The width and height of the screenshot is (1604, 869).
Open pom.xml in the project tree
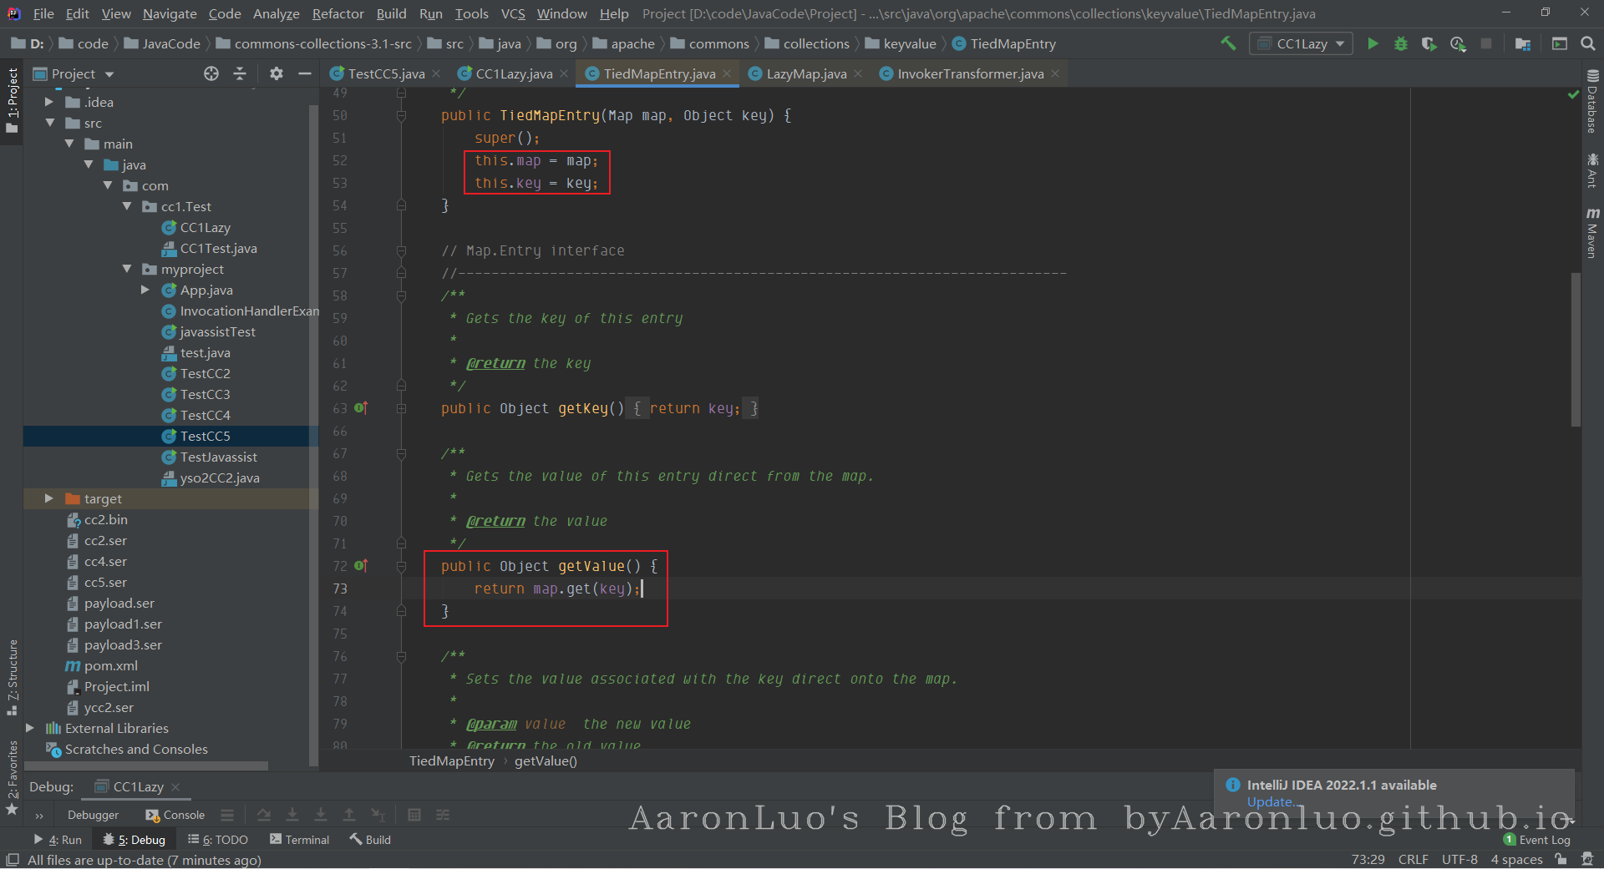coord(110,665)
